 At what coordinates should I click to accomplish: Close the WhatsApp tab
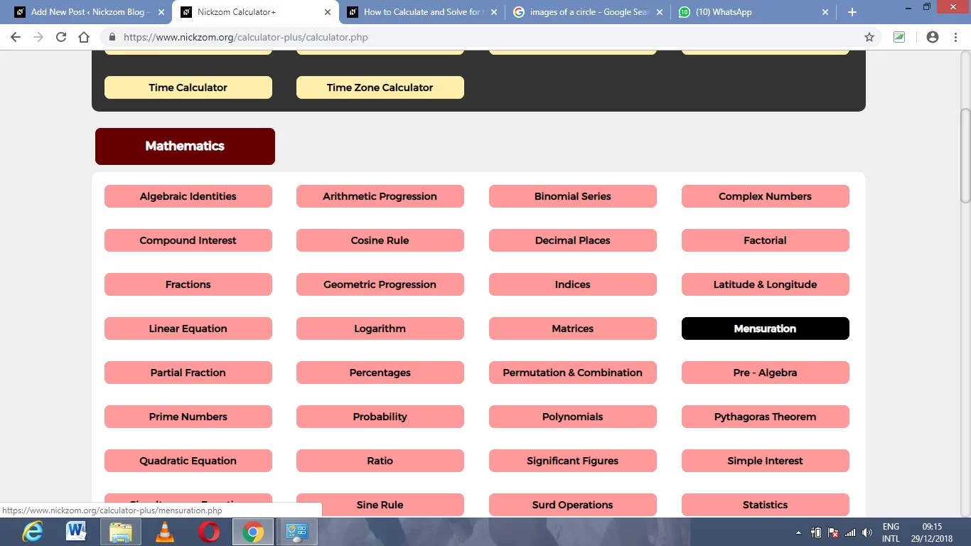point(825,12)
